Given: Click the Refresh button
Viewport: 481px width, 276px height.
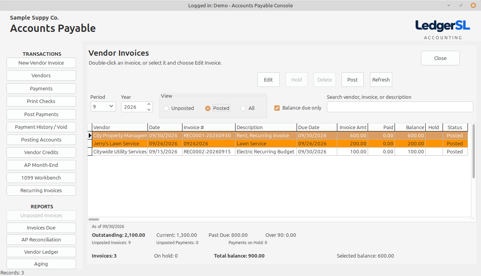Looking at the screenshot, I should [381, 80].
